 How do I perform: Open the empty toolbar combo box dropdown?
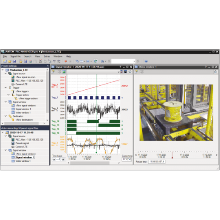[134, 61]
